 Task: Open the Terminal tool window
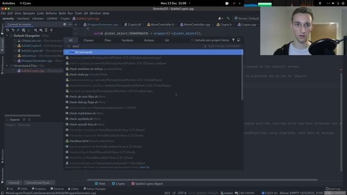coord(57,189)
